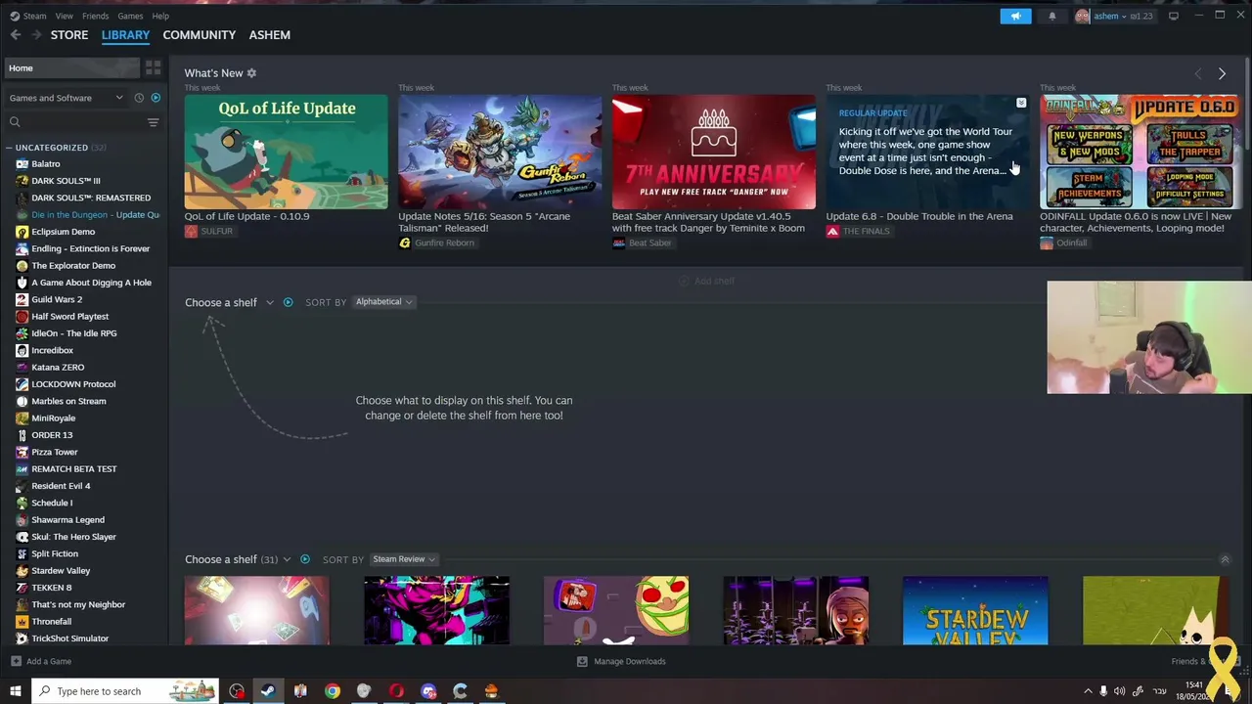Click Steam icon in taskbar

click(268, 691)
